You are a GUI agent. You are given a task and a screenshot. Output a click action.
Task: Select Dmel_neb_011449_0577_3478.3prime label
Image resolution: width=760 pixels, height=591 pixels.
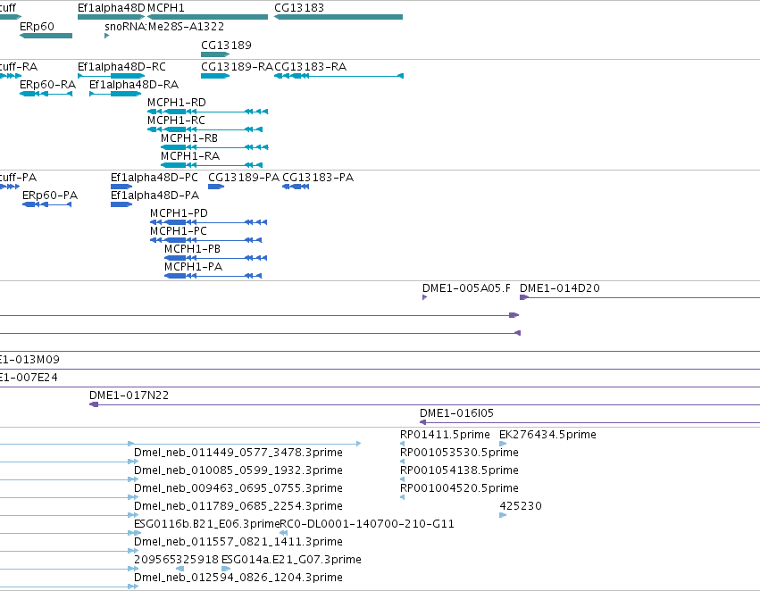(x=238, y=453)
